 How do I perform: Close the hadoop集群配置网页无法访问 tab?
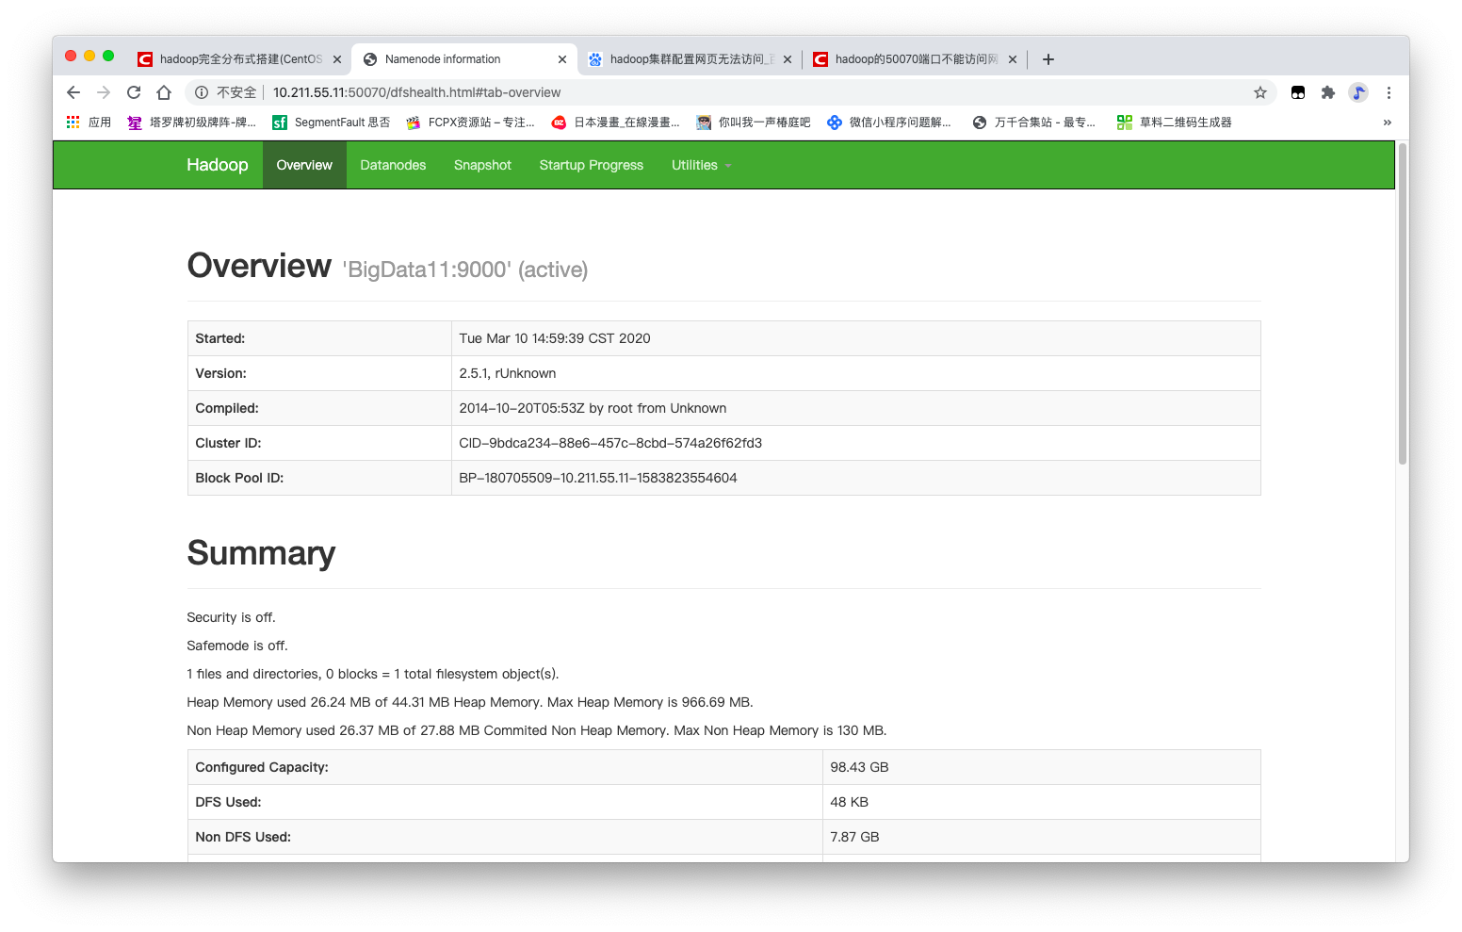788,59
